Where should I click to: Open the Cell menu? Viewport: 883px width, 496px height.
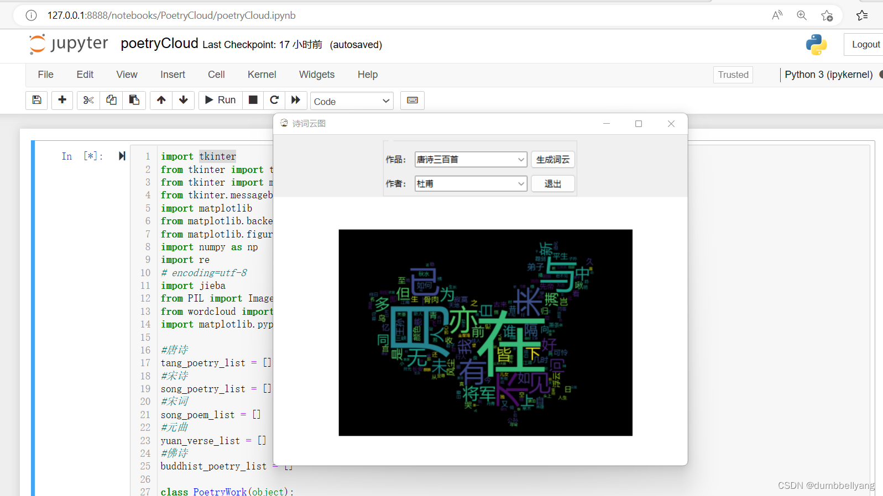pyautogui.click(x=216, y=75)
